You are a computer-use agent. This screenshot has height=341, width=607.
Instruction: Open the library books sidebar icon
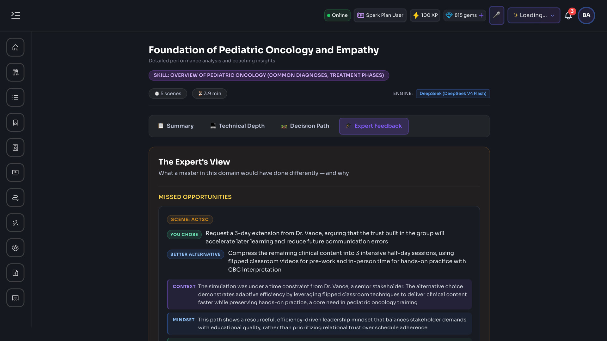pos(15,72)
